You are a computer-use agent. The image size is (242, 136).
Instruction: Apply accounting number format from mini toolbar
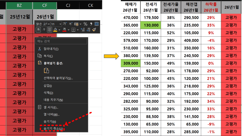(x=76, y=24)
